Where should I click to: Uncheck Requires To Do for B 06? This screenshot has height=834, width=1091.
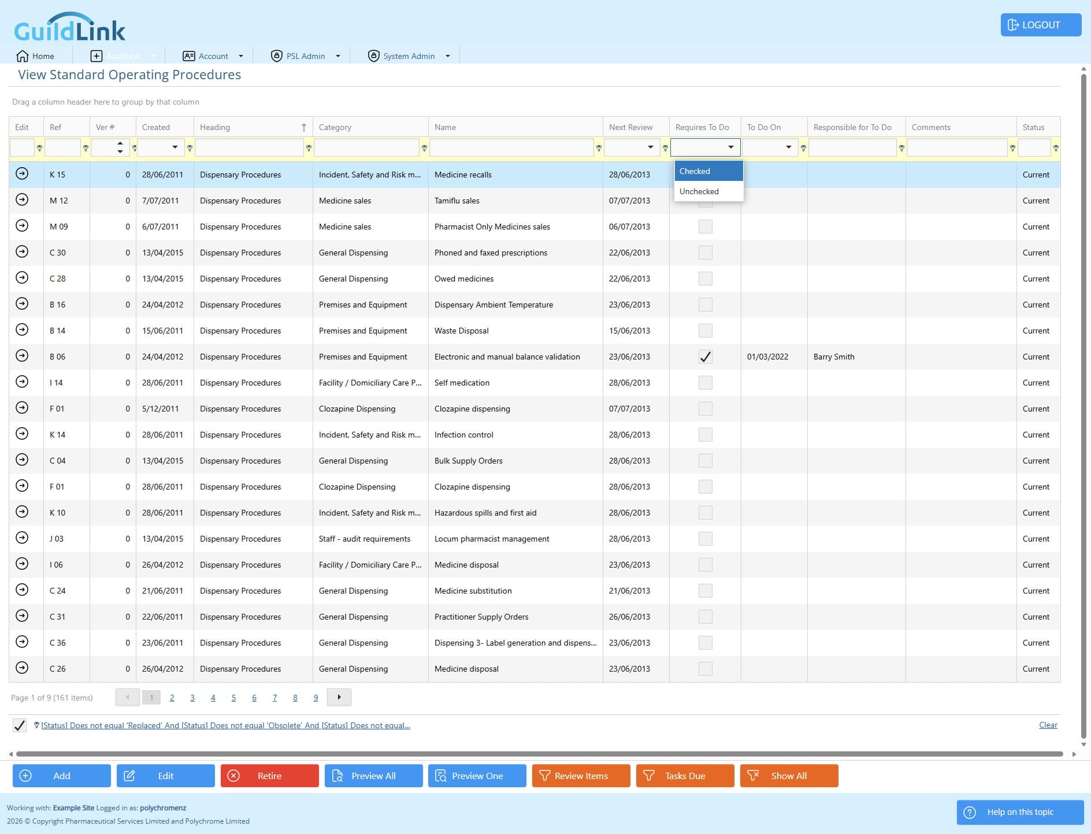(x=705, y=357)
